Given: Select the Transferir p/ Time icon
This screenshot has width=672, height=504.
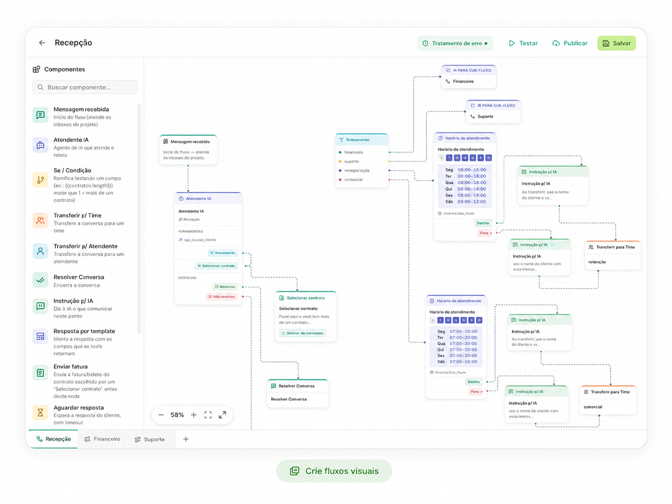Looking at the screenshot, I should click(x=40, y=221).
